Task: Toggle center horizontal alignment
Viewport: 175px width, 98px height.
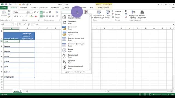Action: point(44,16)
